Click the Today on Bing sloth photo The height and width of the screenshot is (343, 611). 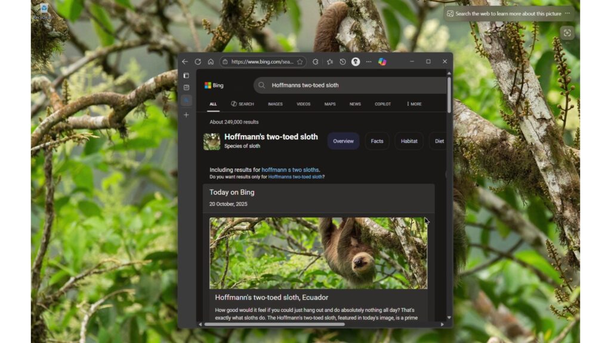tap(319, 253)
